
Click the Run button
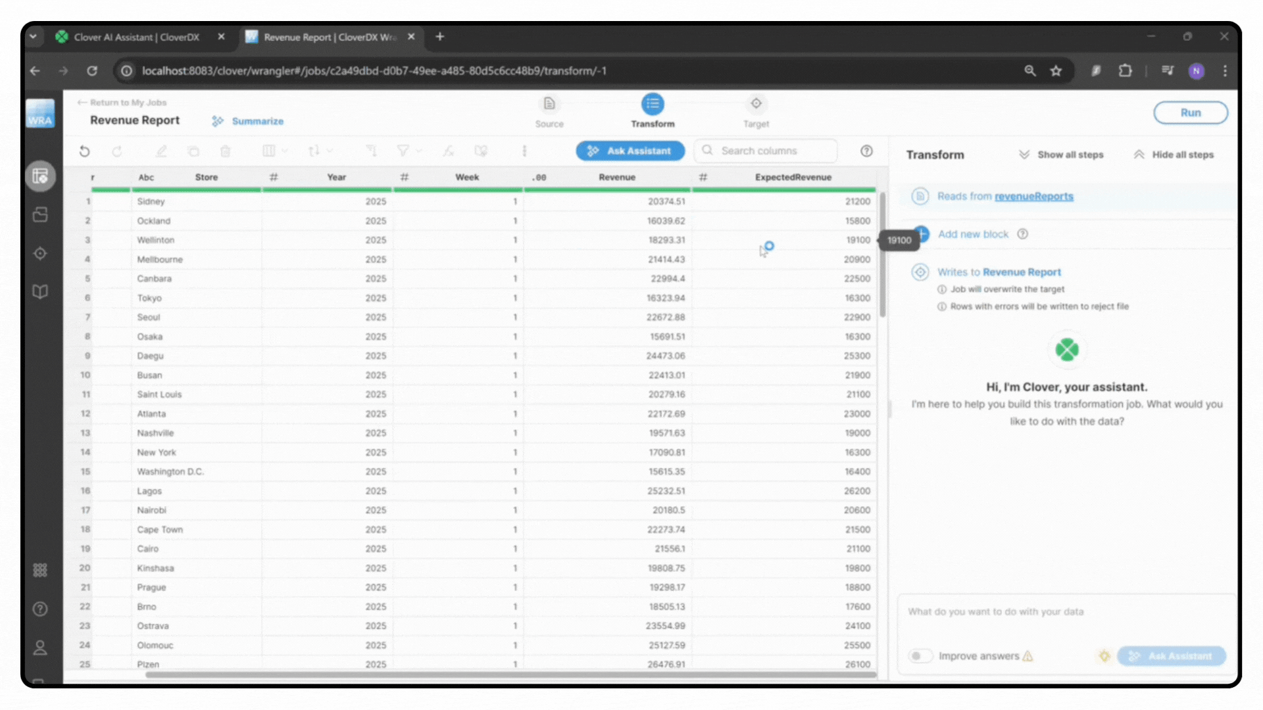click(x=1190, y=112)
